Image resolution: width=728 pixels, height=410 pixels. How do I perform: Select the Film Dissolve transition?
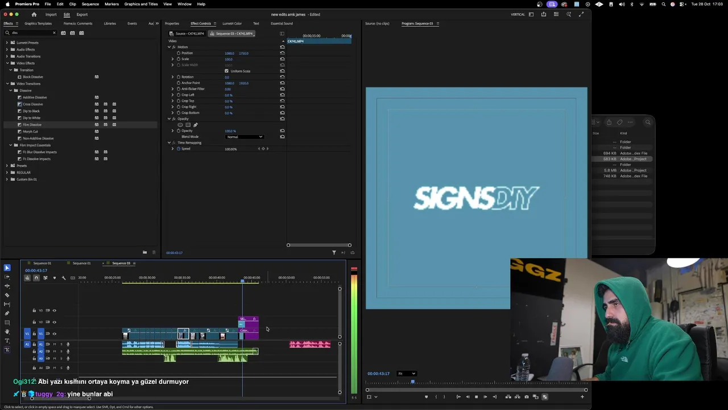tap(32, 125)
